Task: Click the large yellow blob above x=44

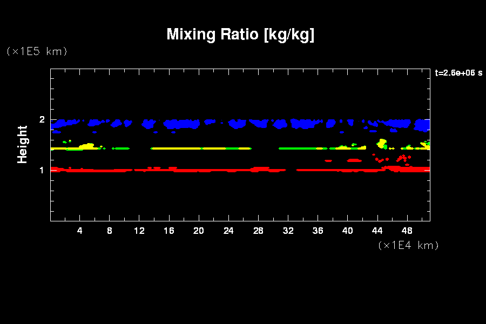Action: pos(382,143)
